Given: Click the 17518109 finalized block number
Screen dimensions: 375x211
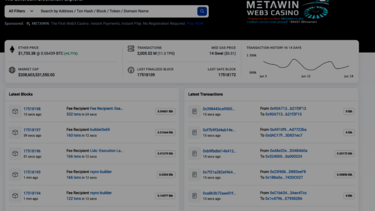Looking at the screenshot, I should (146, 75).
